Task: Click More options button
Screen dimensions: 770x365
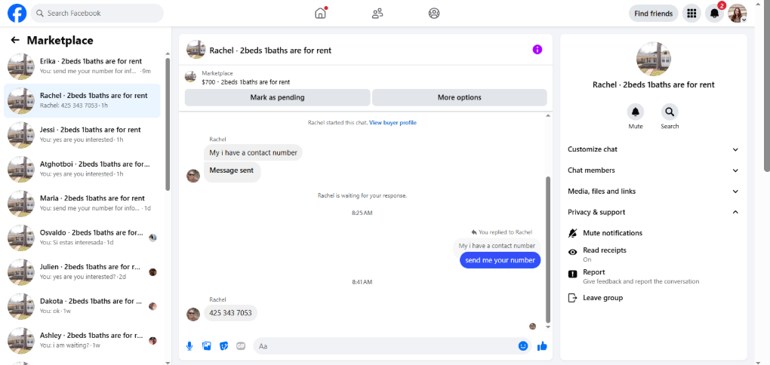Action: 459,97
